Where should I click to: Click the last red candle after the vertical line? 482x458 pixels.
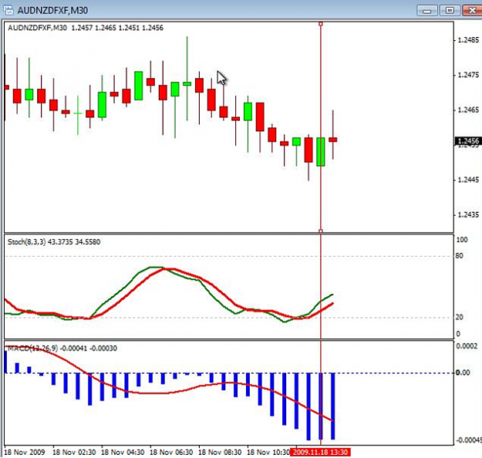(333, 140)
